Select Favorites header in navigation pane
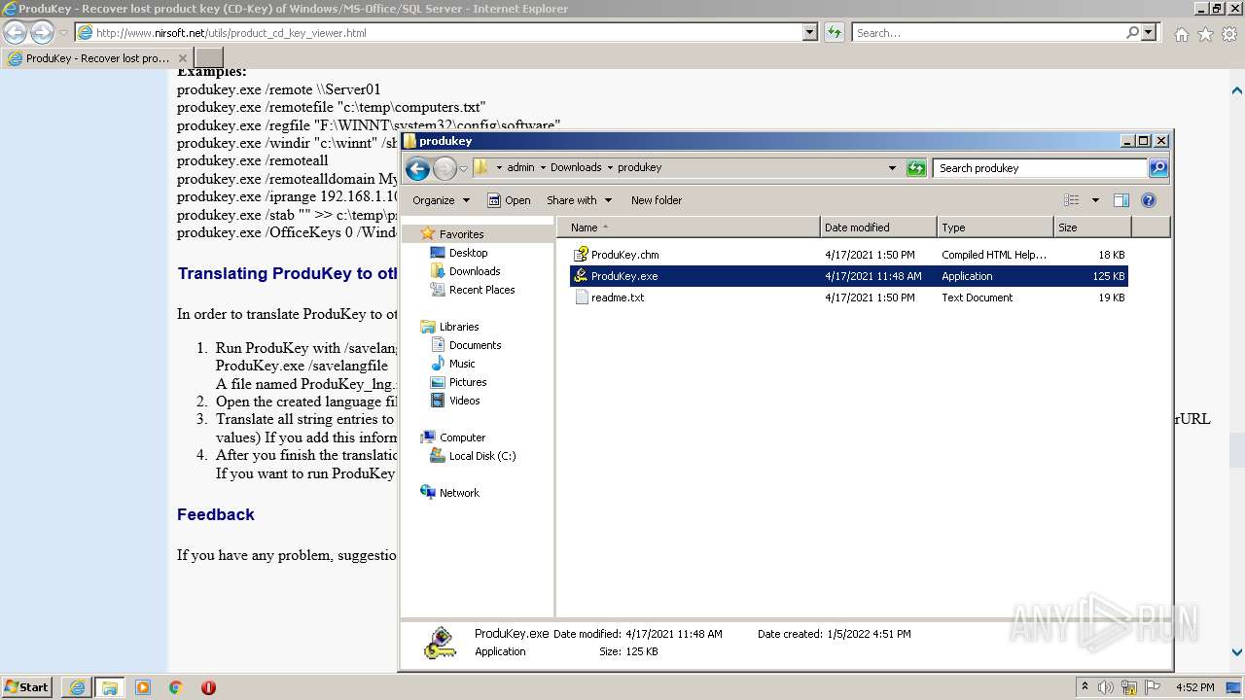 (461, 234)
